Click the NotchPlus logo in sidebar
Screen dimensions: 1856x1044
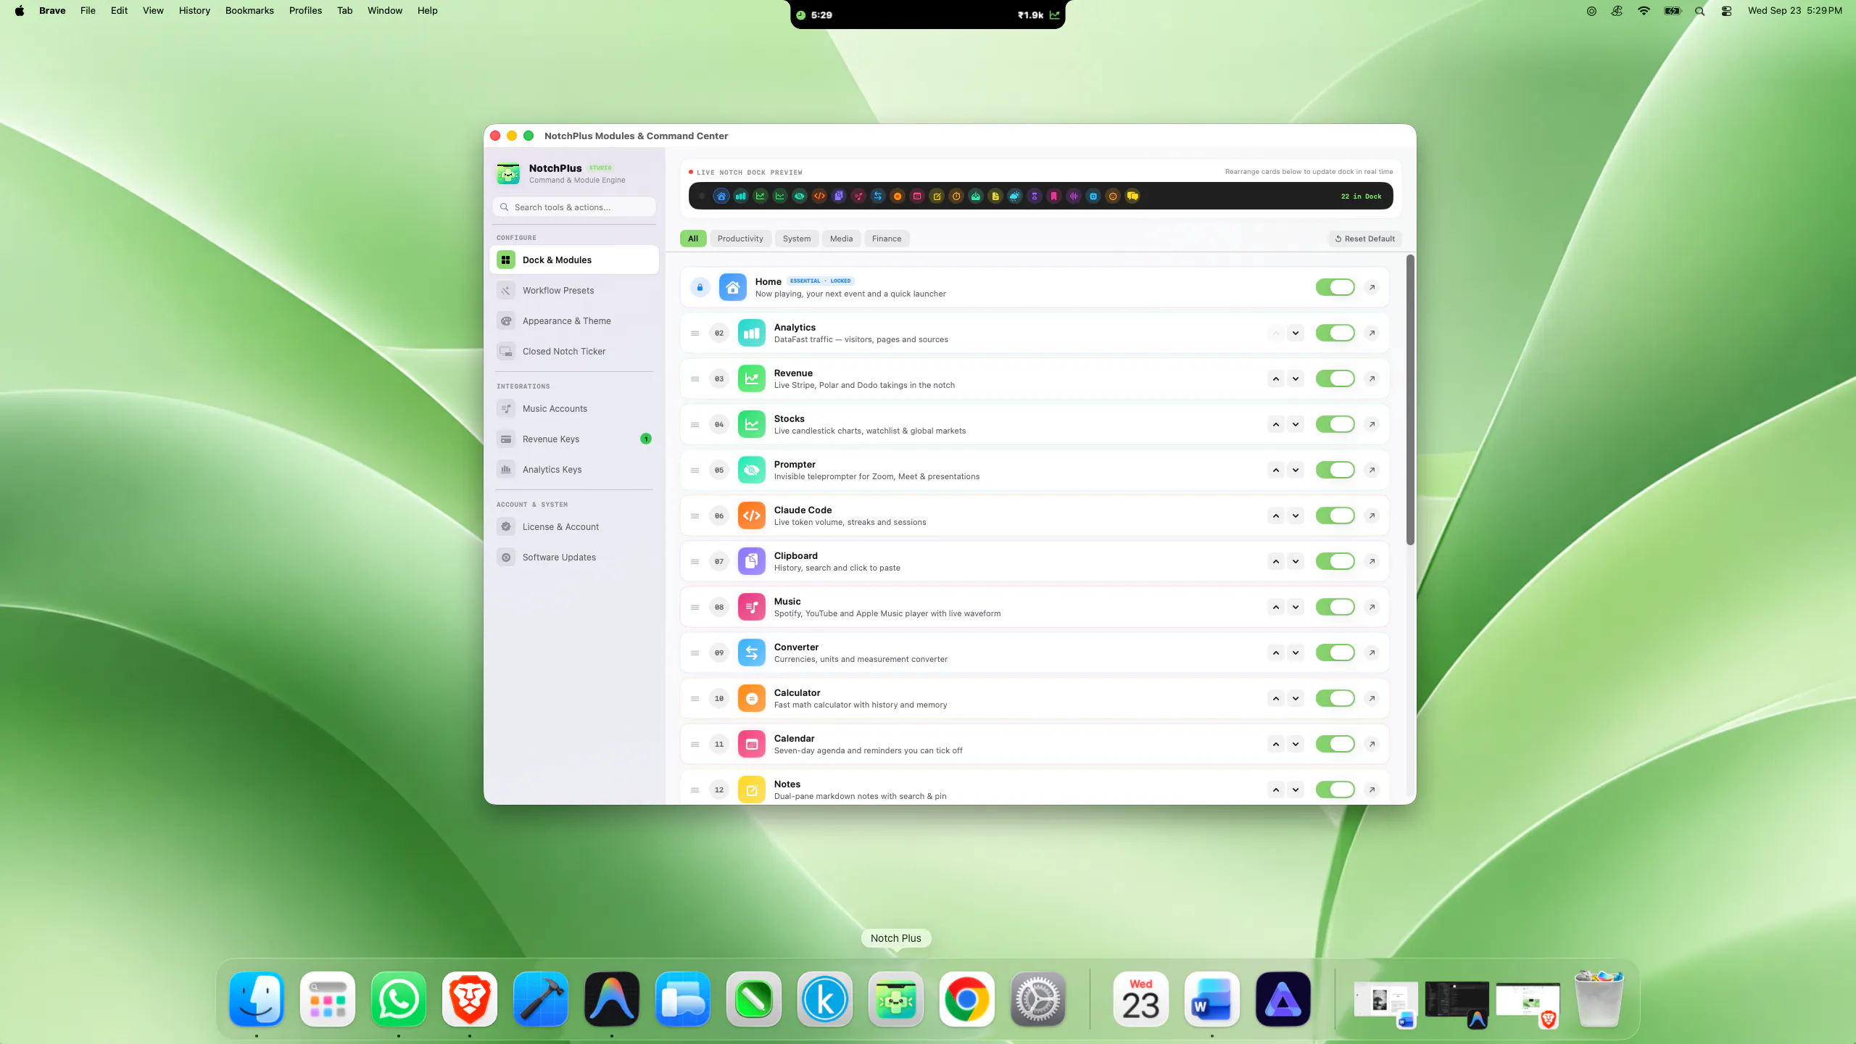point(508,173)
